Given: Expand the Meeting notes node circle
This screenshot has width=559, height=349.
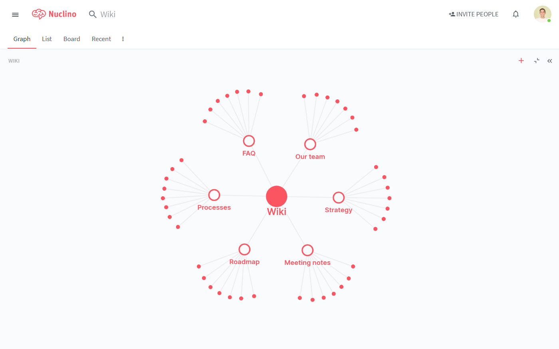Looking at the screenshot, I should tap(307, 250).
